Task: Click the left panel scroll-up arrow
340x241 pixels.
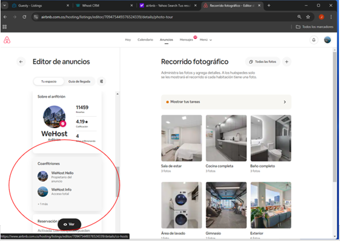Action: [117, 94]
